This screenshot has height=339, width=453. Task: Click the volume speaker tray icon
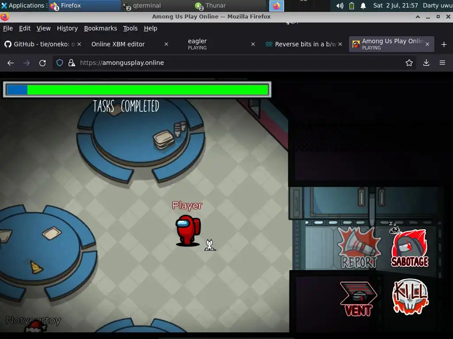click(340, 6)
